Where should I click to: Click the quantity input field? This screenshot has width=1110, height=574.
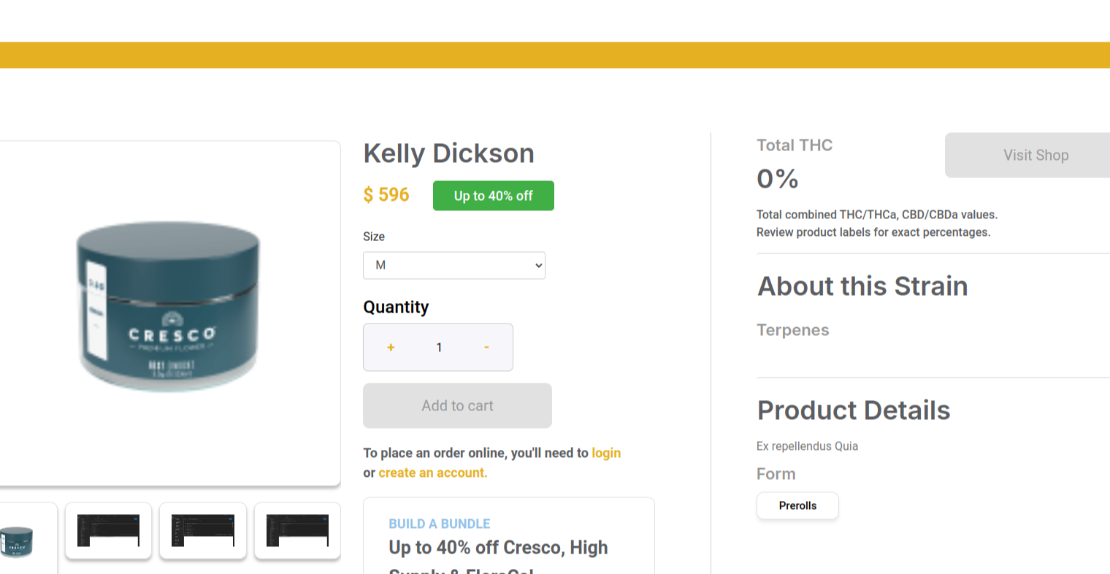439,348
